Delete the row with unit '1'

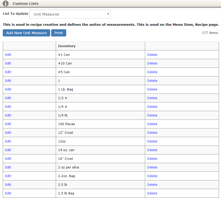(x=152, y=81)
